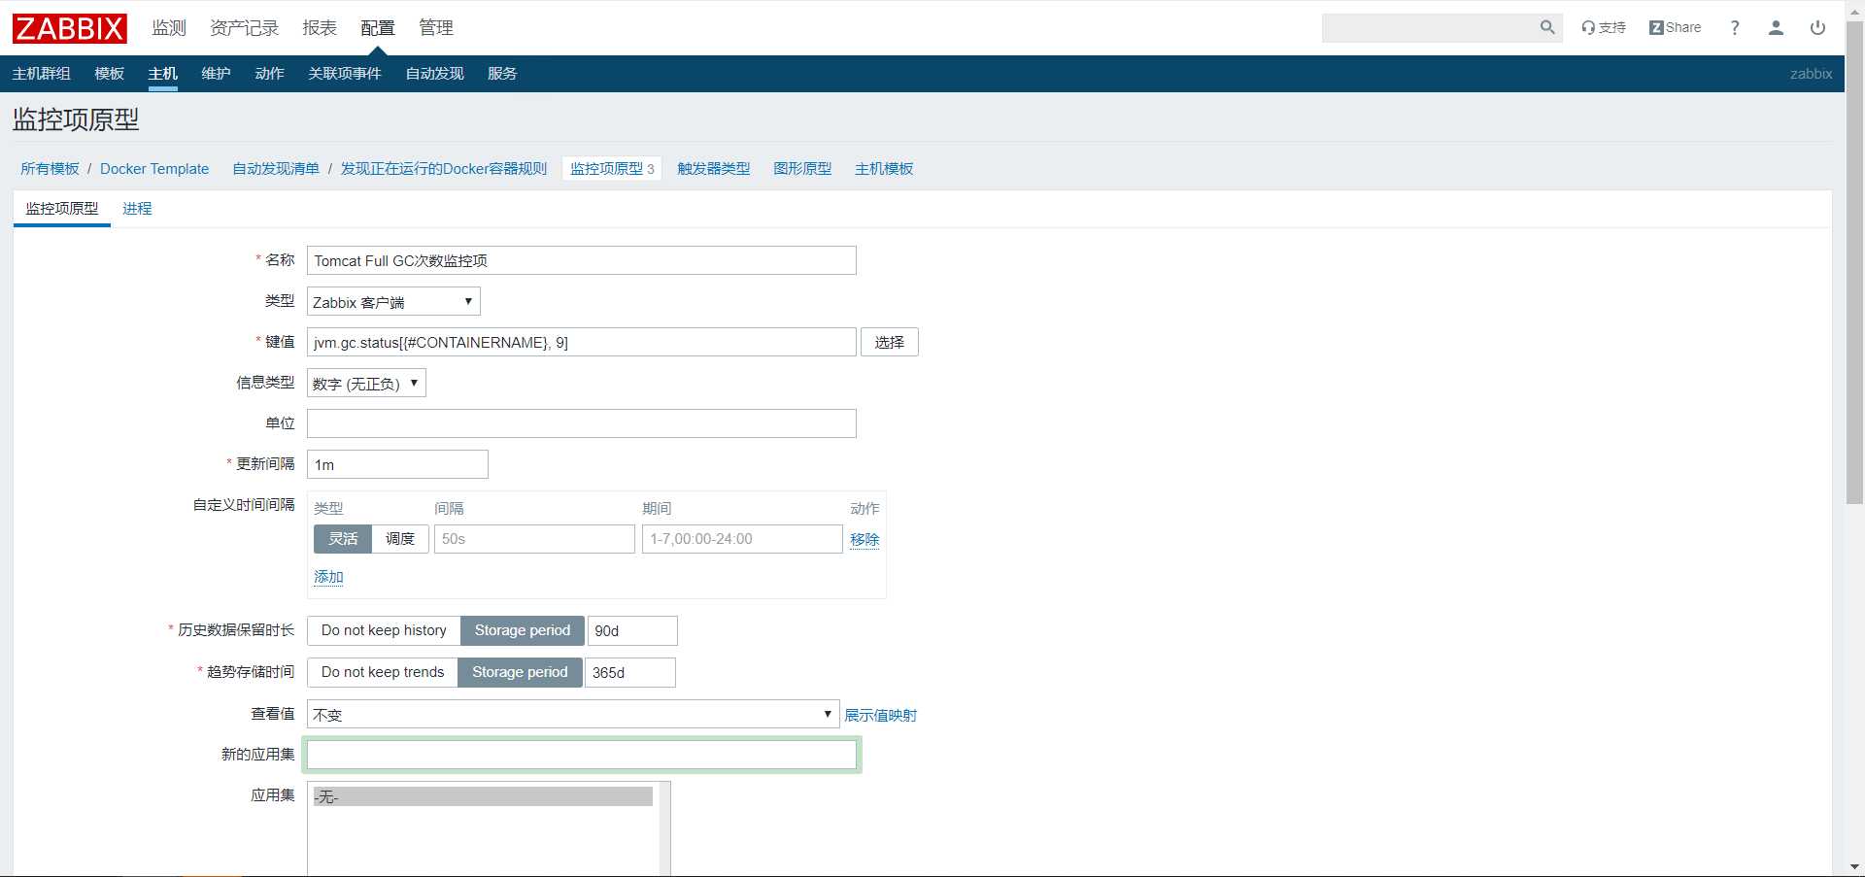This screenshot has height=877, width=1865.
Task: Click the 键值 input field
Action: tap(582, 342)
